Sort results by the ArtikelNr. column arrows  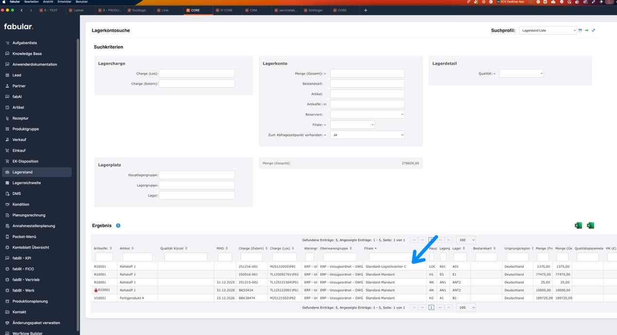point(111,249)
